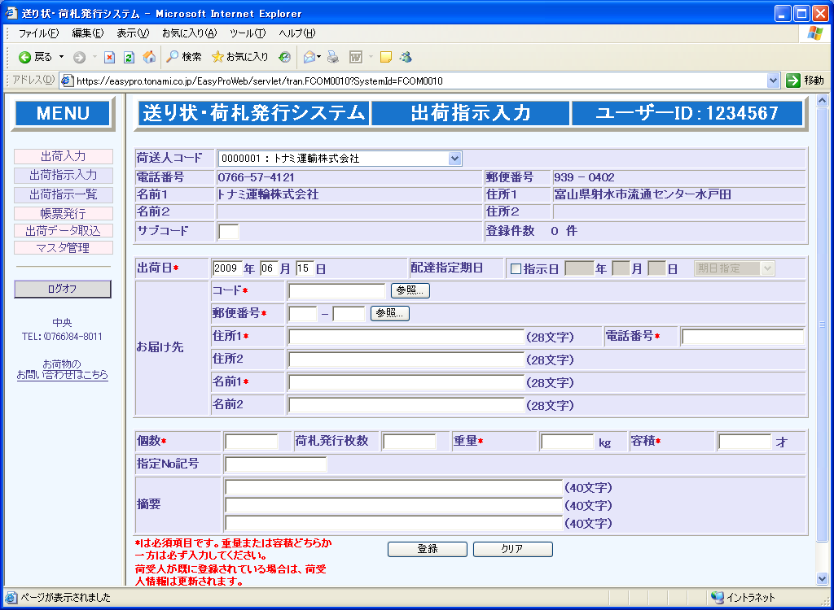
Task: Open the お気に入り favorites star button
Action: pos(240,57)
